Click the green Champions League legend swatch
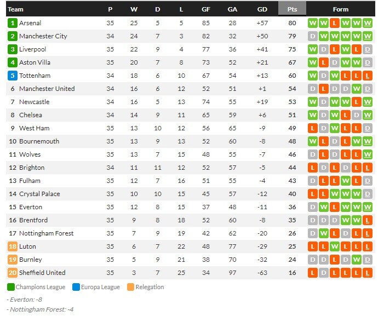This screenshot has height=316, width=384. [x=11, y=287]
